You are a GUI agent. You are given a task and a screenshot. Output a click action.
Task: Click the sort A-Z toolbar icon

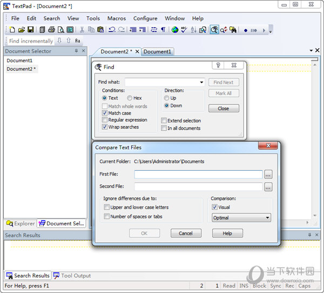click(193, 30)
